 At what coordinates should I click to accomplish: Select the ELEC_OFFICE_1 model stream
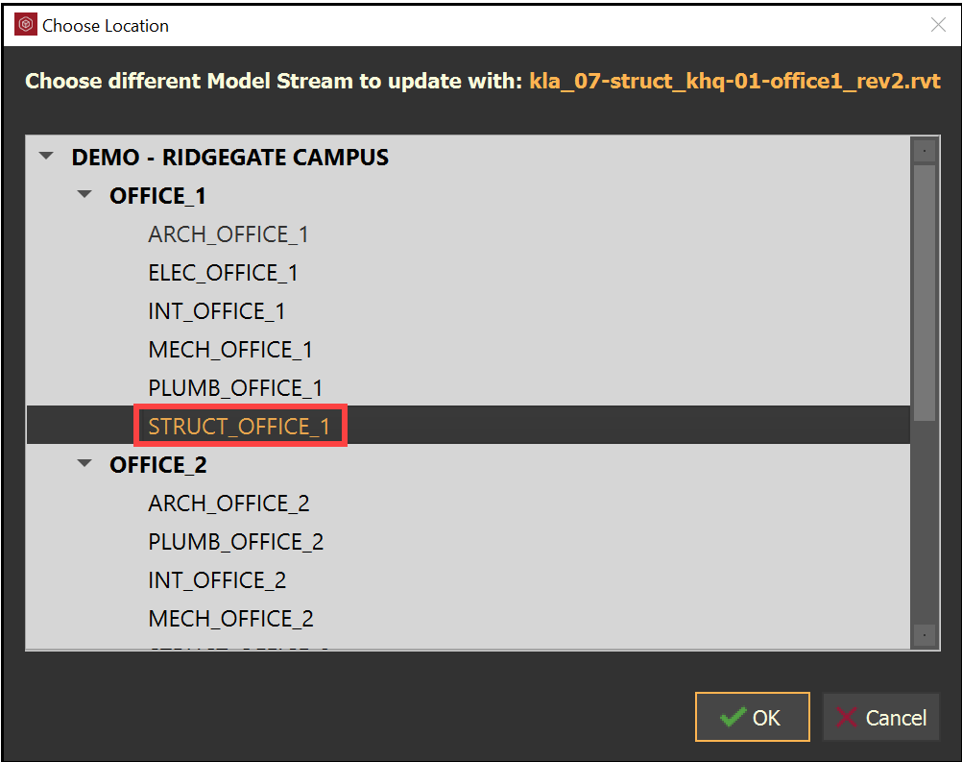coord(223,273)
